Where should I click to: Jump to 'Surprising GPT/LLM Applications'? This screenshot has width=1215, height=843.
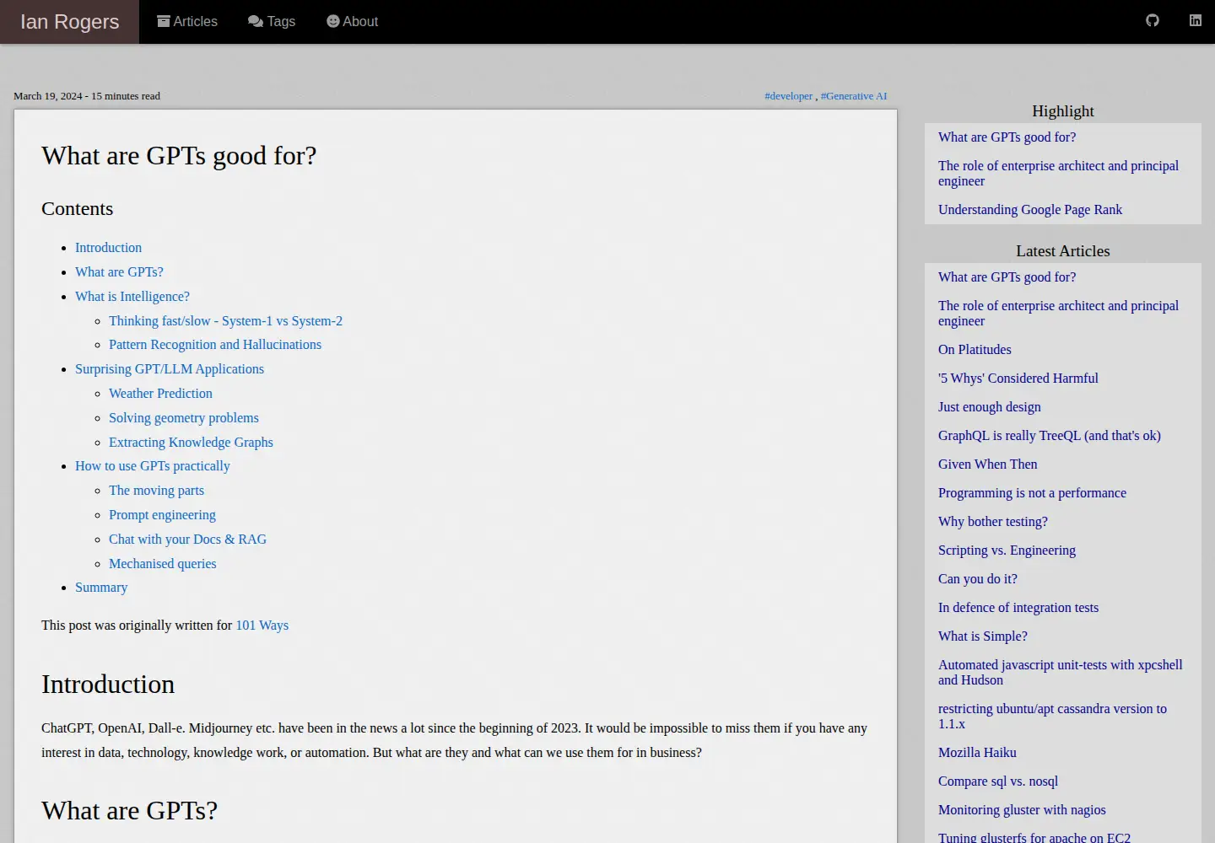point(170,369)
